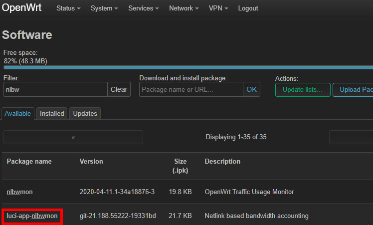Click the Update lists button
This screenshot has height=225, width=373.
click(303, 90)
